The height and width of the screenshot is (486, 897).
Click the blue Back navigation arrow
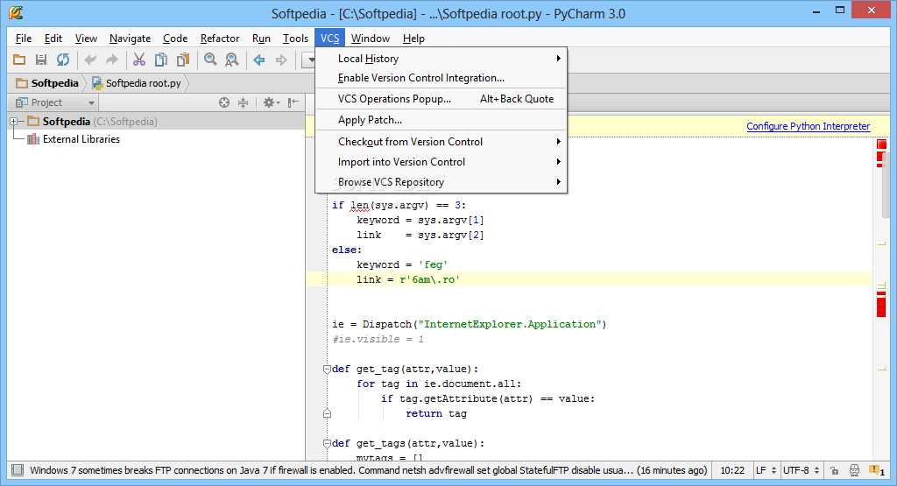[259, 60]
